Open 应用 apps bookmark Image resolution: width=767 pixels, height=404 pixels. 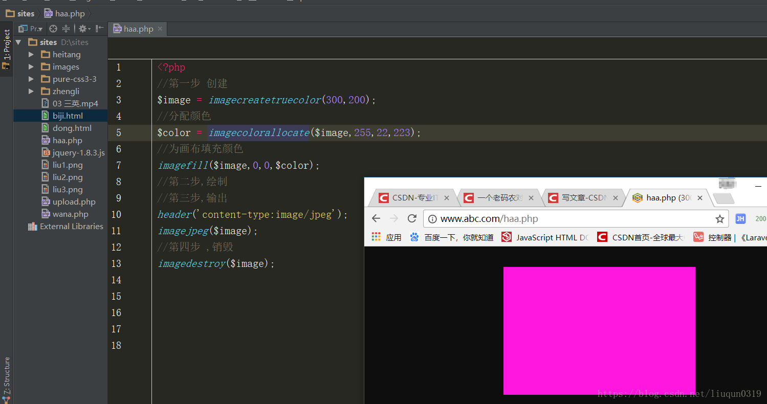point(386,237)
